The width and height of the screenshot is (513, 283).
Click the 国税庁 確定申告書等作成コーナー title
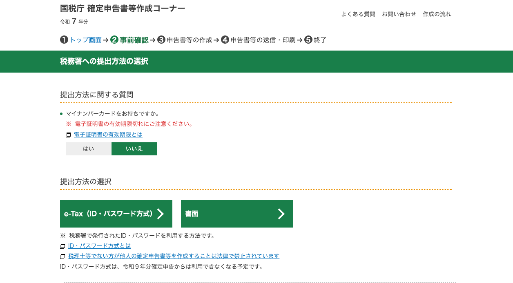123,9
